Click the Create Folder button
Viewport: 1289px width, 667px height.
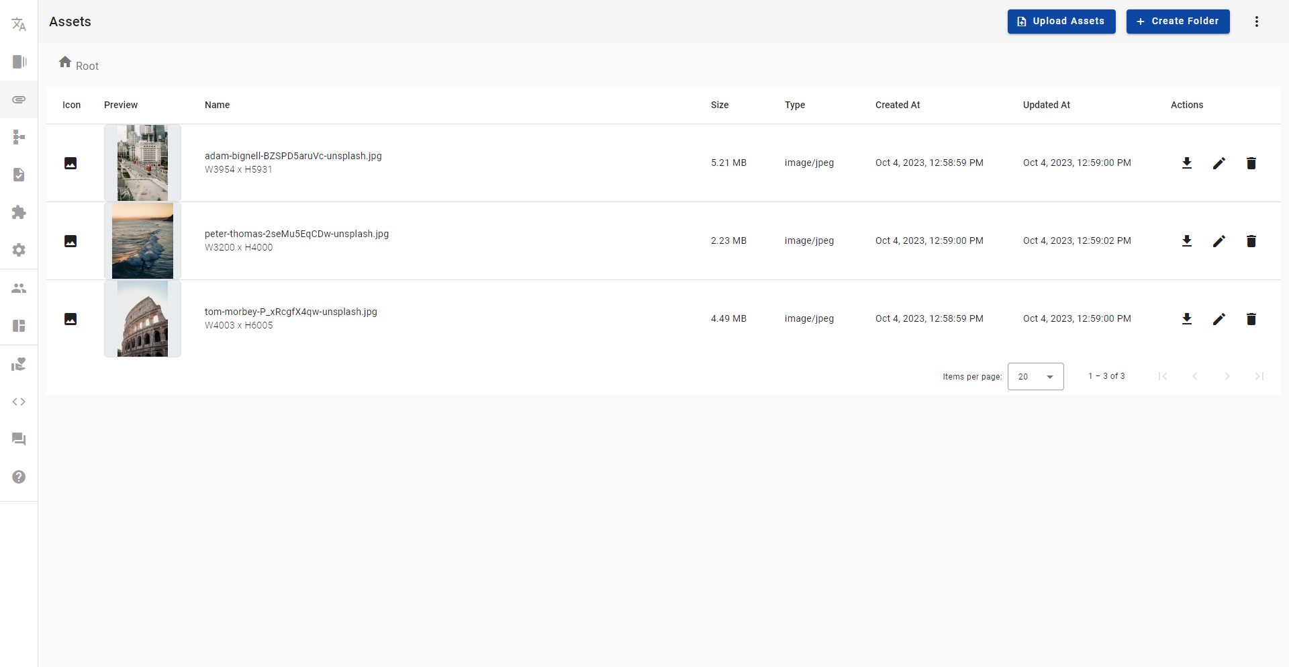point(1178,21)
